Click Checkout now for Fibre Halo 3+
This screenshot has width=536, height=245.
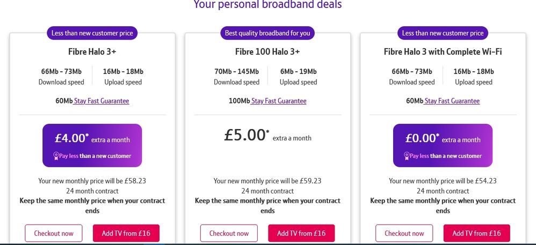click(54, 233)
